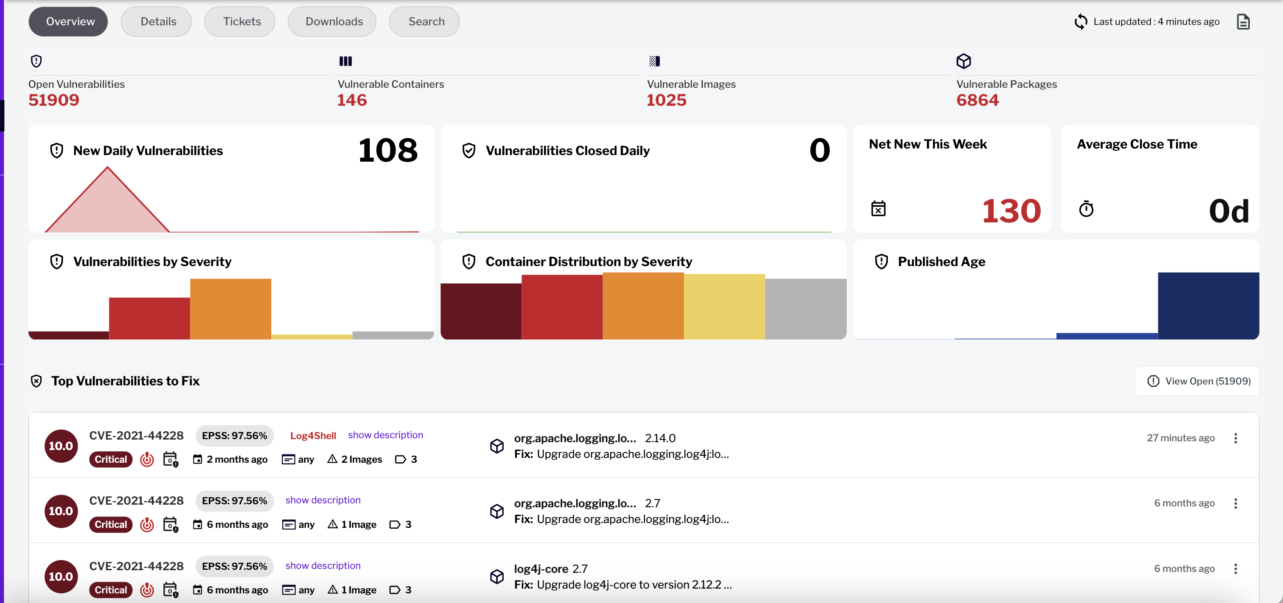1283x603 pixels.
Task: Click the 2 Images warning icon
Action: tap(332, 459)
